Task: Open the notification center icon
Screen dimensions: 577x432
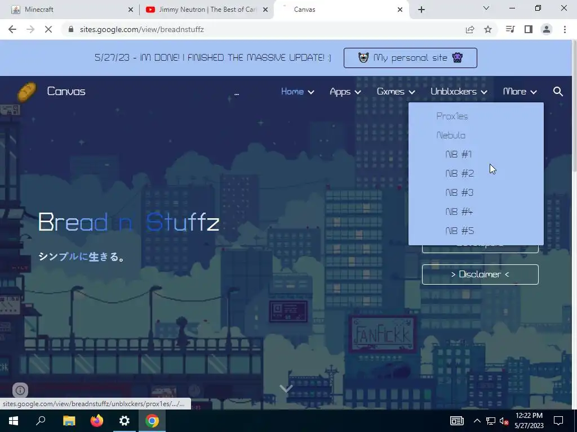Action: [x=558, y=421]
